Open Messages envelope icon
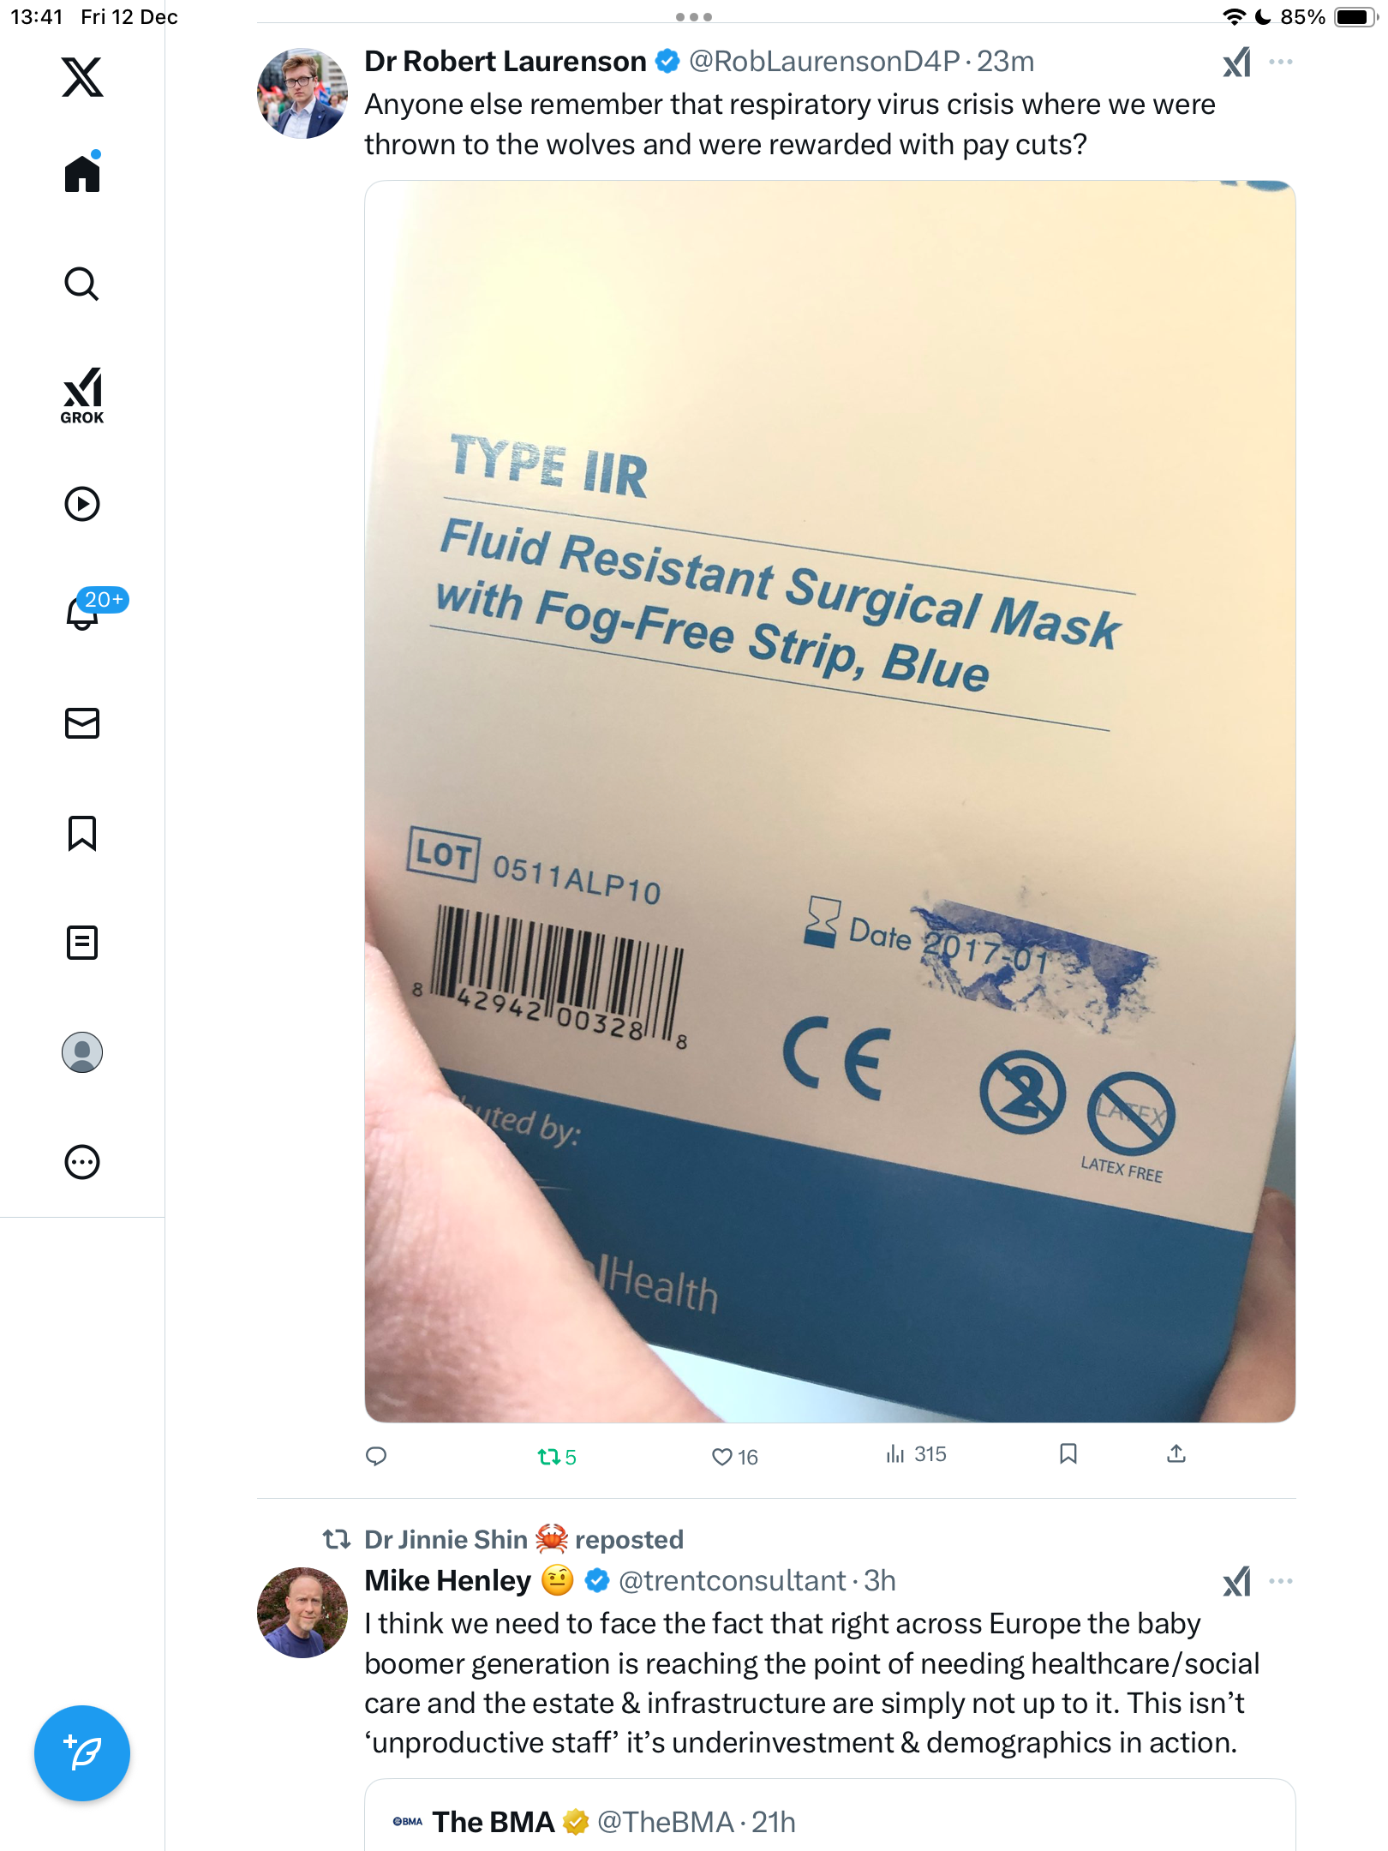 click(82, 723)
